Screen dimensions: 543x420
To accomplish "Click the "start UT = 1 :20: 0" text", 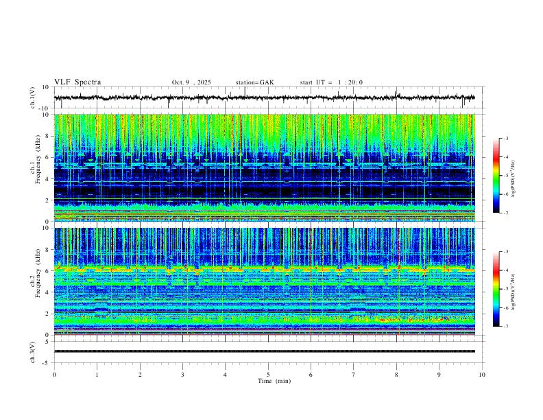I will click(x=331, y=82).
